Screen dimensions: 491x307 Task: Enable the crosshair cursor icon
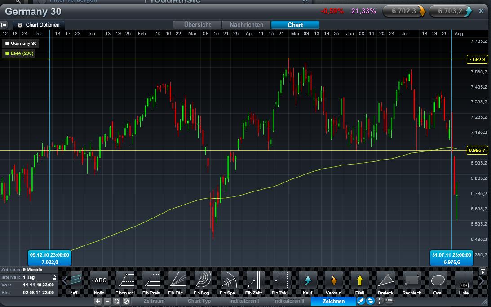(380, 301)
